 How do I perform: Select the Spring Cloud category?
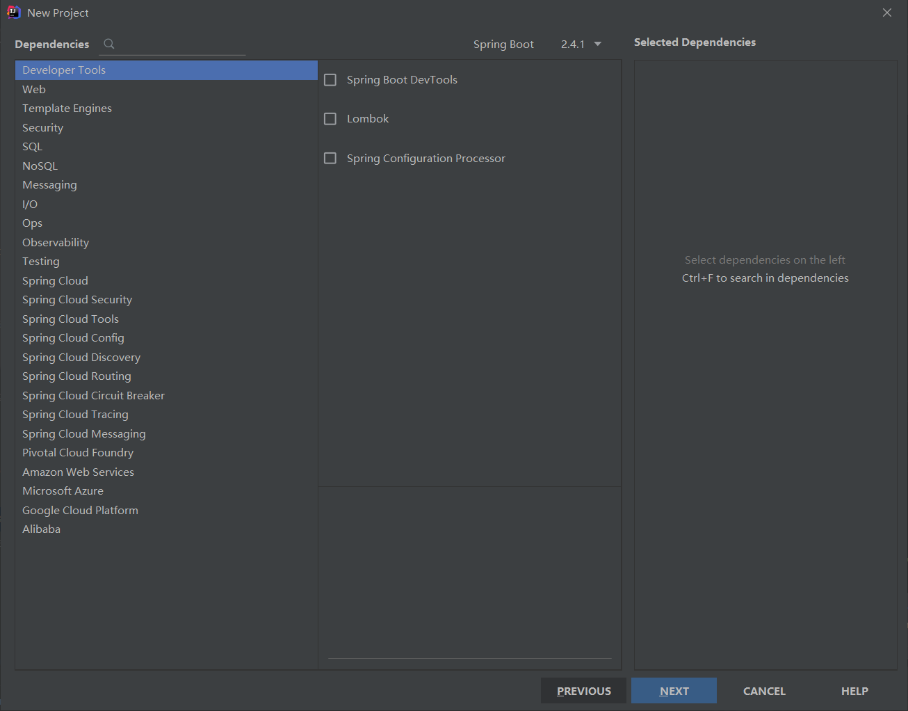(x=166, y=281)
